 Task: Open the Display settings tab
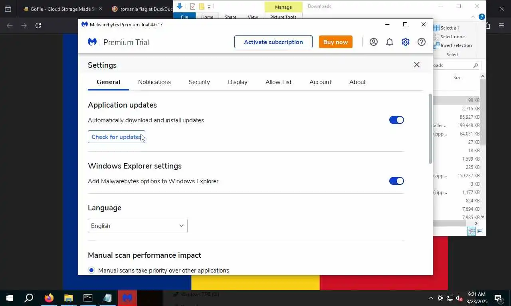238,82
